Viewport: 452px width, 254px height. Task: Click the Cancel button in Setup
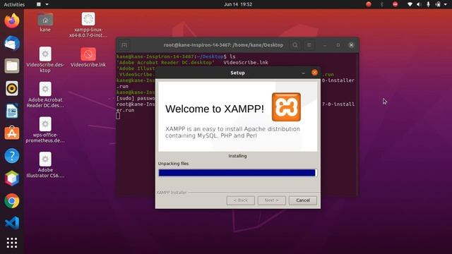303,200
